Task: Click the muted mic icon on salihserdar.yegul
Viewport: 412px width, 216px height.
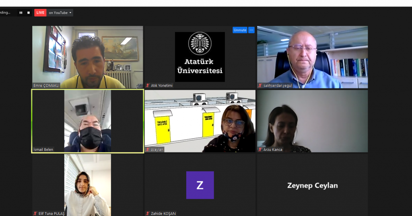Action: coord(260,85)
